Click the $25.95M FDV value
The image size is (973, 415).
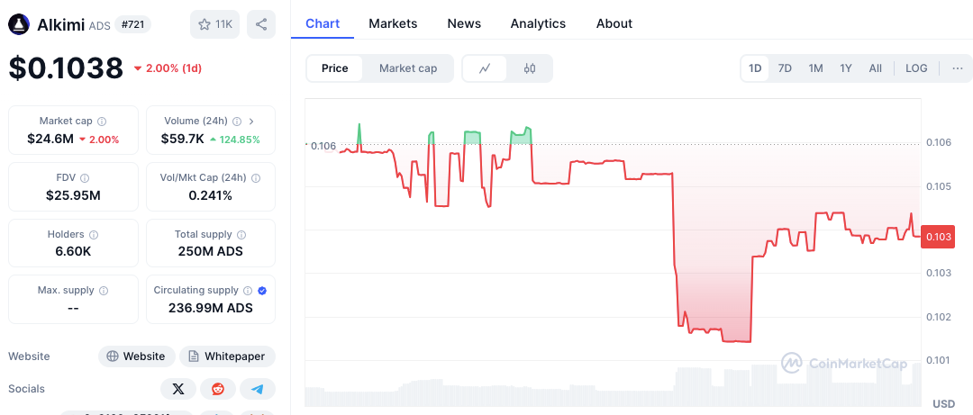73,196
